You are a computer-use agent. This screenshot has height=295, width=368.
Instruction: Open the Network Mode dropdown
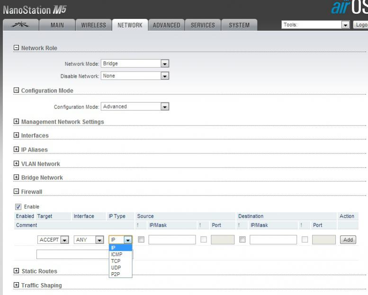[x=135, y=63]
